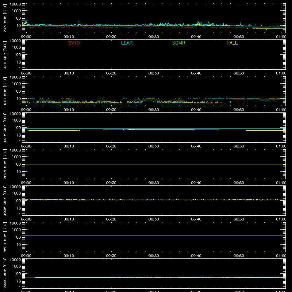Click 00:50 time label under 410 MHz plot
Image resolution: width=292 pixels, height=292 pixels.
pos(239,73)
